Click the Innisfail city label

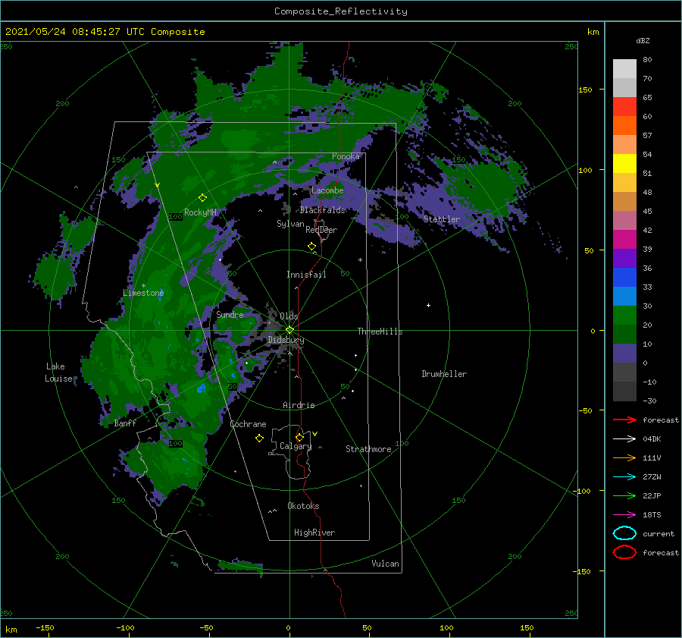(x=306, y=275)
